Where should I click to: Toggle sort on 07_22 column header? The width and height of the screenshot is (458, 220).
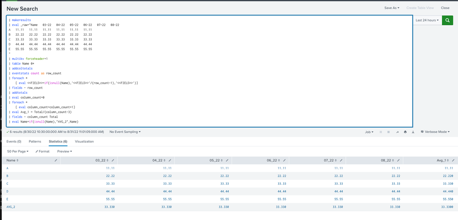click(329, 161)
